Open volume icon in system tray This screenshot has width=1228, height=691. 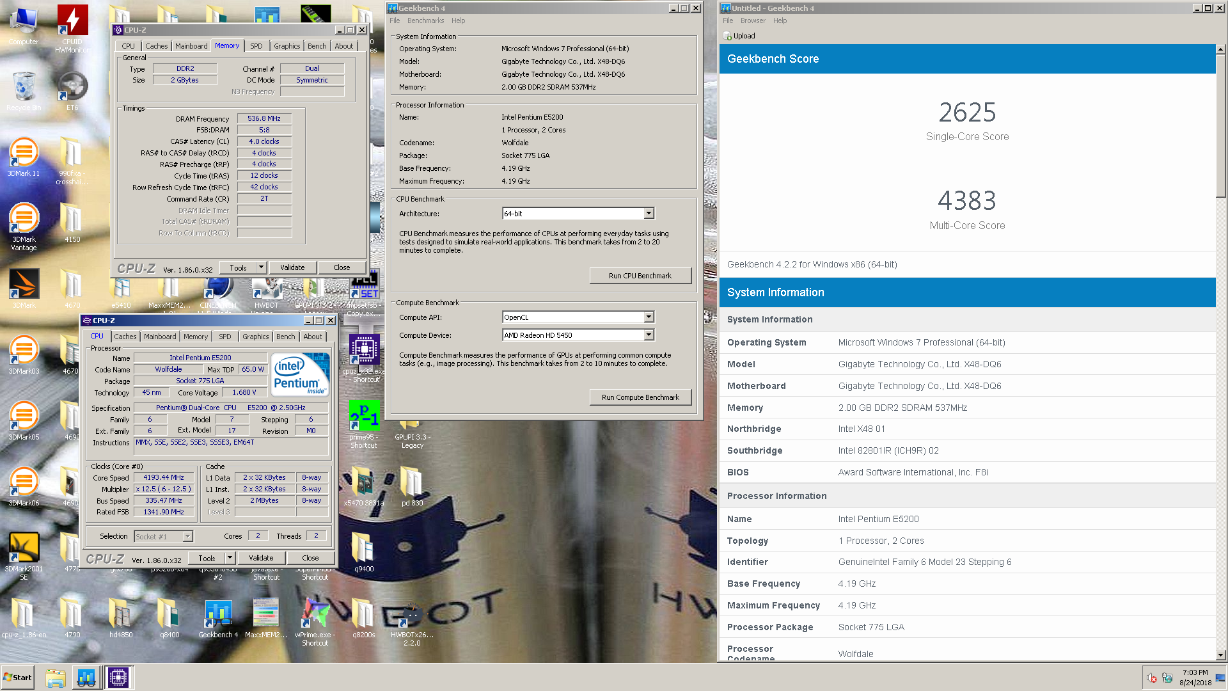click(1152, 678)
